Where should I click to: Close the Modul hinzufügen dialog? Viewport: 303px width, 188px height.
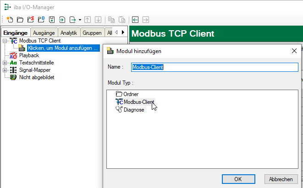click(294, 51)
